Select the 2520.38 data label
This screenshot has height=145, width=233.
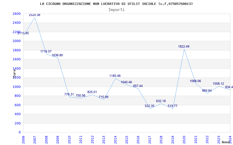coord(34,15)
